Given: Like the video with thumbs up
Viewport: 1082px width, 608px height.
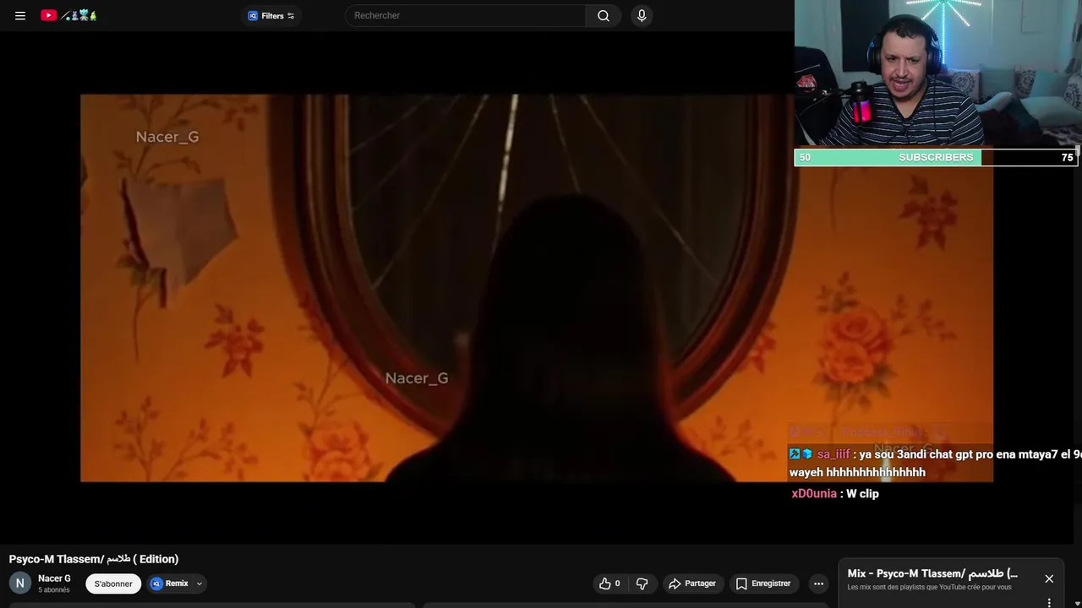Looking at the screenshot, I should coord(609,584).
